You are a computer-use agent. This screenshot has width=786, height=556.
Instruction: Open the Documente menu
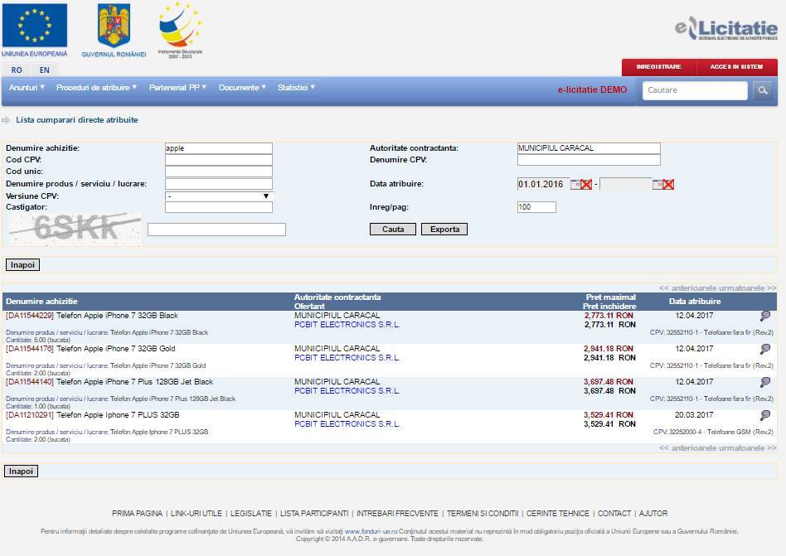[x=242, y=88]
